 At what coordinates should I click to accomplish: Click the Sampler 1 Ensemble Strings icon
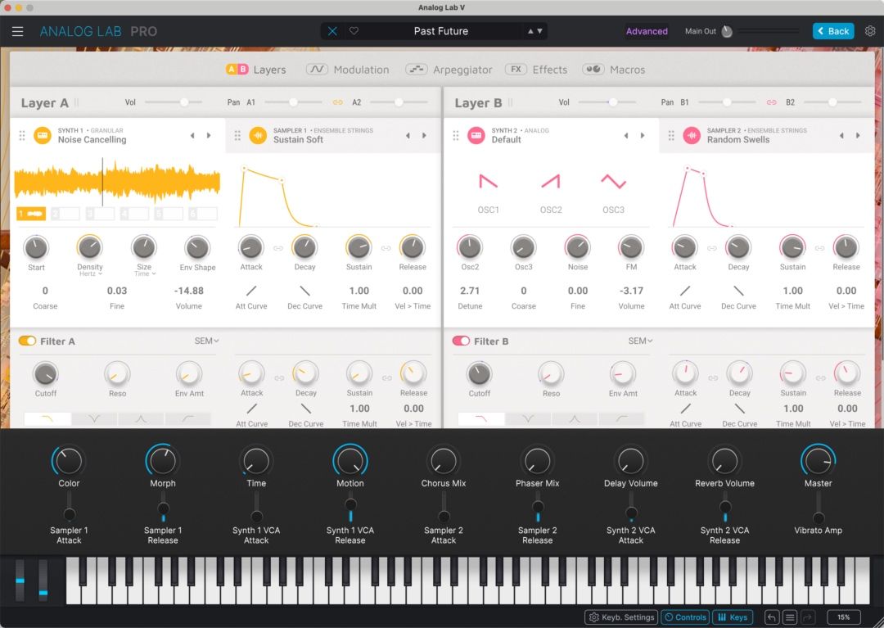point(258,135)
